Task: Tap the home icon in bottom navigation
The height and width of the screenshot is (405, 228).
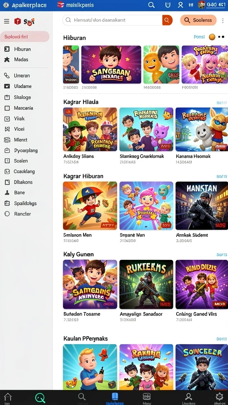Action: pos(8,397)
